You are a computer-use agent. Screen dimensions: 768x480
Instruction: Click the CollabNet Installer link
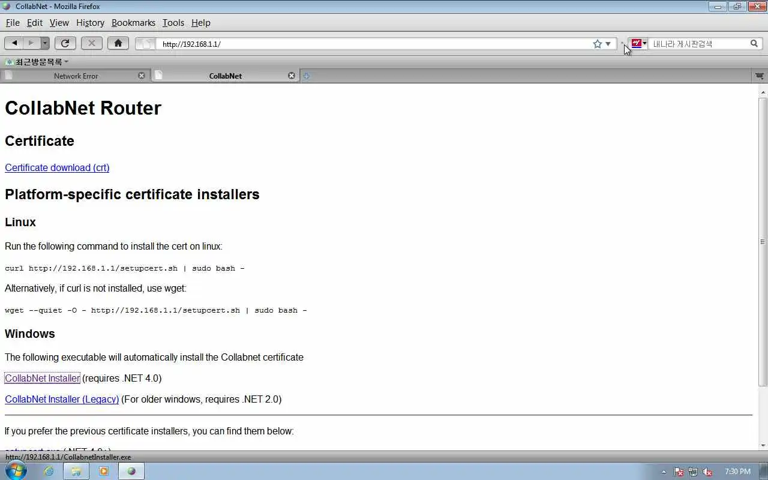pyautogui.click(x=42, y=378)
